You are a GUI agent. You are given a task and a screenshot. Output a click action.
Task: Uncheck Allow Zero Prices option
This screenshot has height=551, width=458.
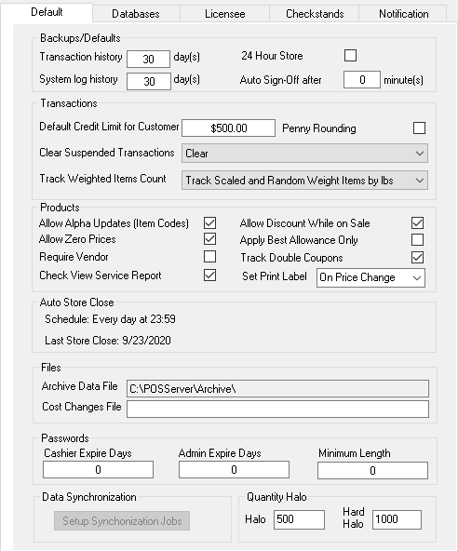point(209,239)
